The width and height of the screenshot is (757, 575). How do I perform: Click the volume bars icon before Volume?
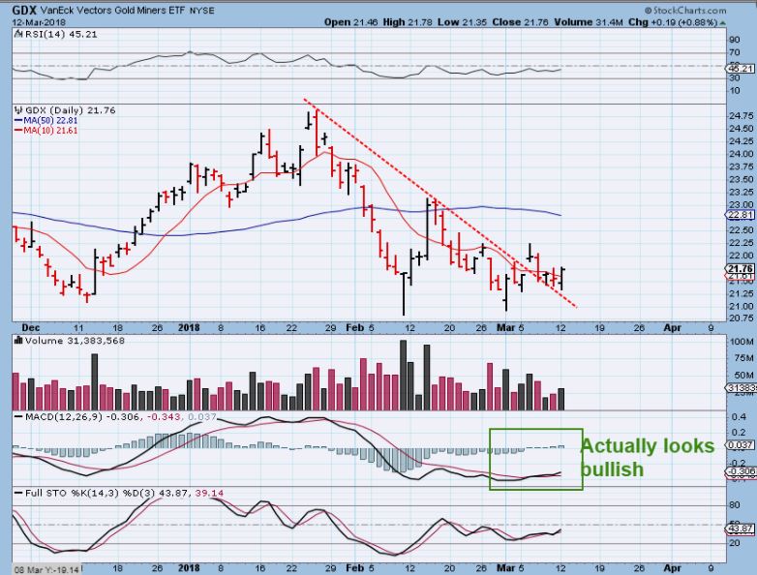click(18, 341)
